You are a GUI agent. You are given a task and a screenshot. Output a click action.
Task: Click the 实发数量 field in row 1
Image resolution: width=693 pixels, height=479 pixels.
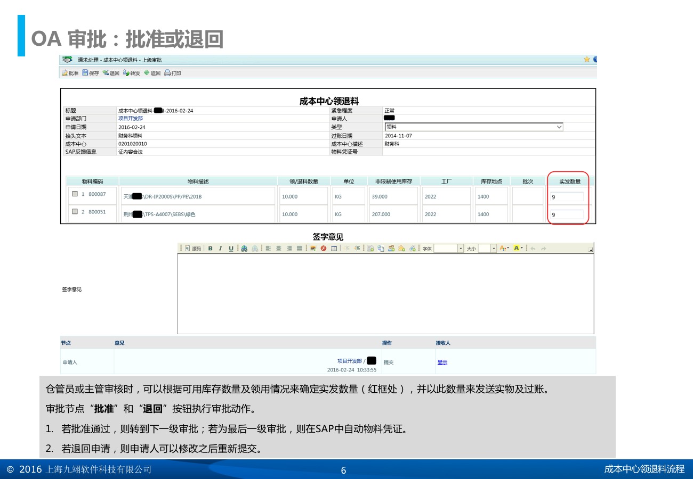pos(567,197)
